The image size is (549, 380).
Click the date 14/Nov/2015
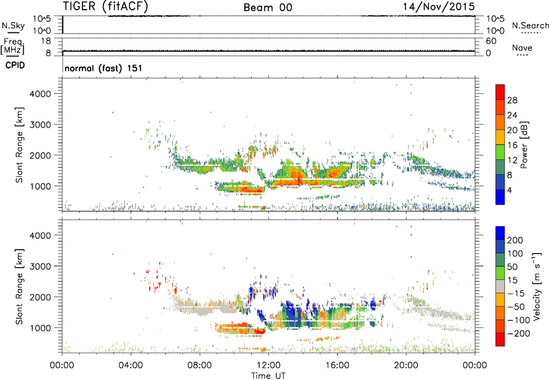439,7
